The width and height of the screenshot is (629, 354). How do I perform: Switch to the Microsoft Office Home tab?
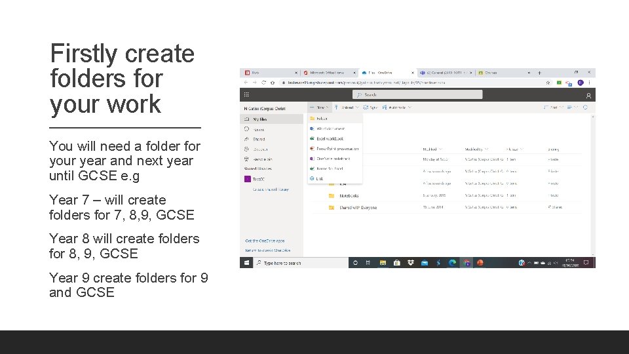pyautogui.click(x=329, y=73)
